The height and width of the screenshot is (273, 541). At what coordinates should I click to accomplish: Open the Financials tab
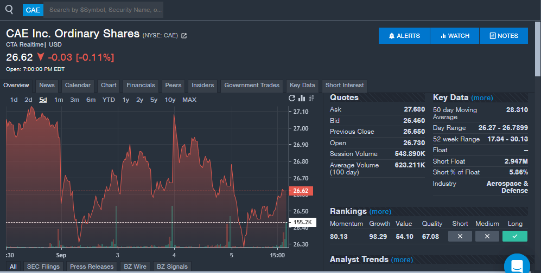click(x=141, y=86)
